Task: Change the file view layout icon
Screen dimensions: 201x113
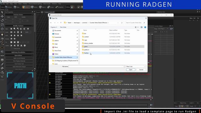Action: click(x=136, y=27)
